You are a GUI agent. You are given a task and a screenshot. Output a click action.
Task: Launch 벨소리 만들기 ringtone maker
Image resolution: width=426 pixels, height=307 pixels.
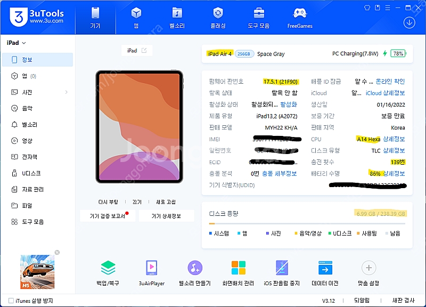pos(195,273)
